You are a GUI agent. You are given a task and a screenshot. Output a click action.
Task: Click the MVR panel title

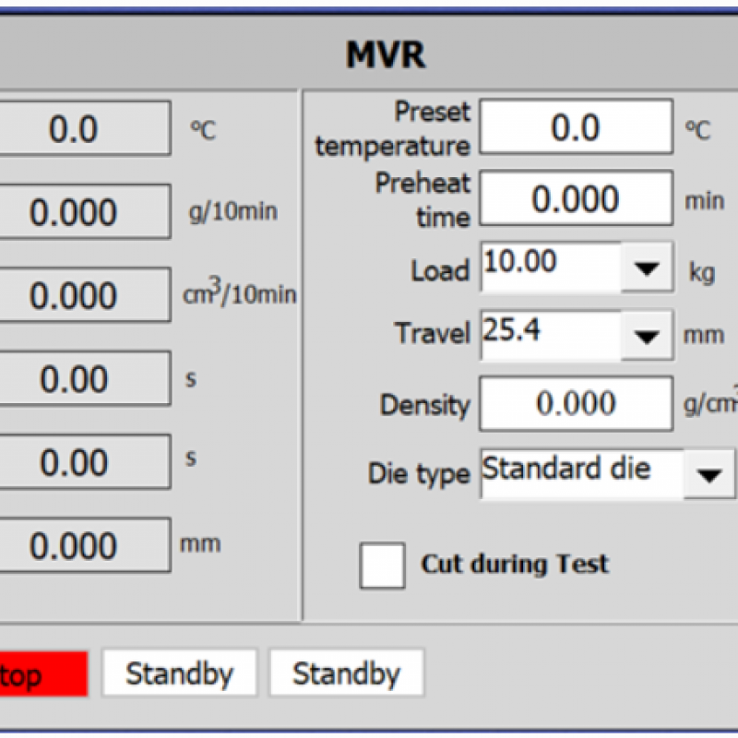pyautogui.click(x=386, y=55)
